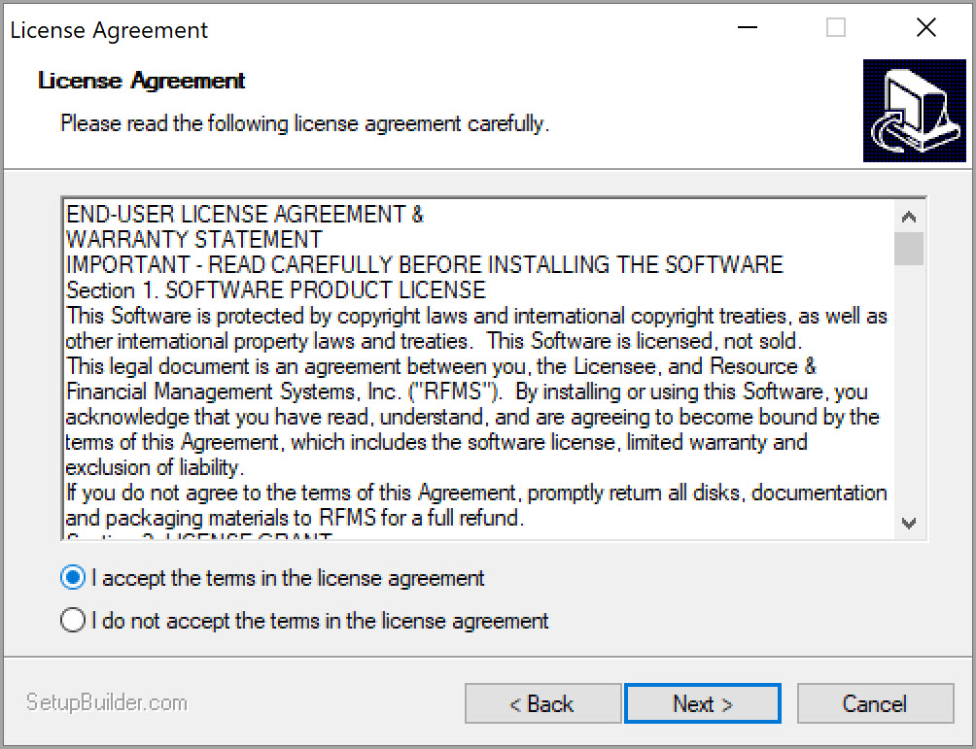Click inside the license agreement text box
This screenshot has width=976, height=749.
tap(476, 369)
